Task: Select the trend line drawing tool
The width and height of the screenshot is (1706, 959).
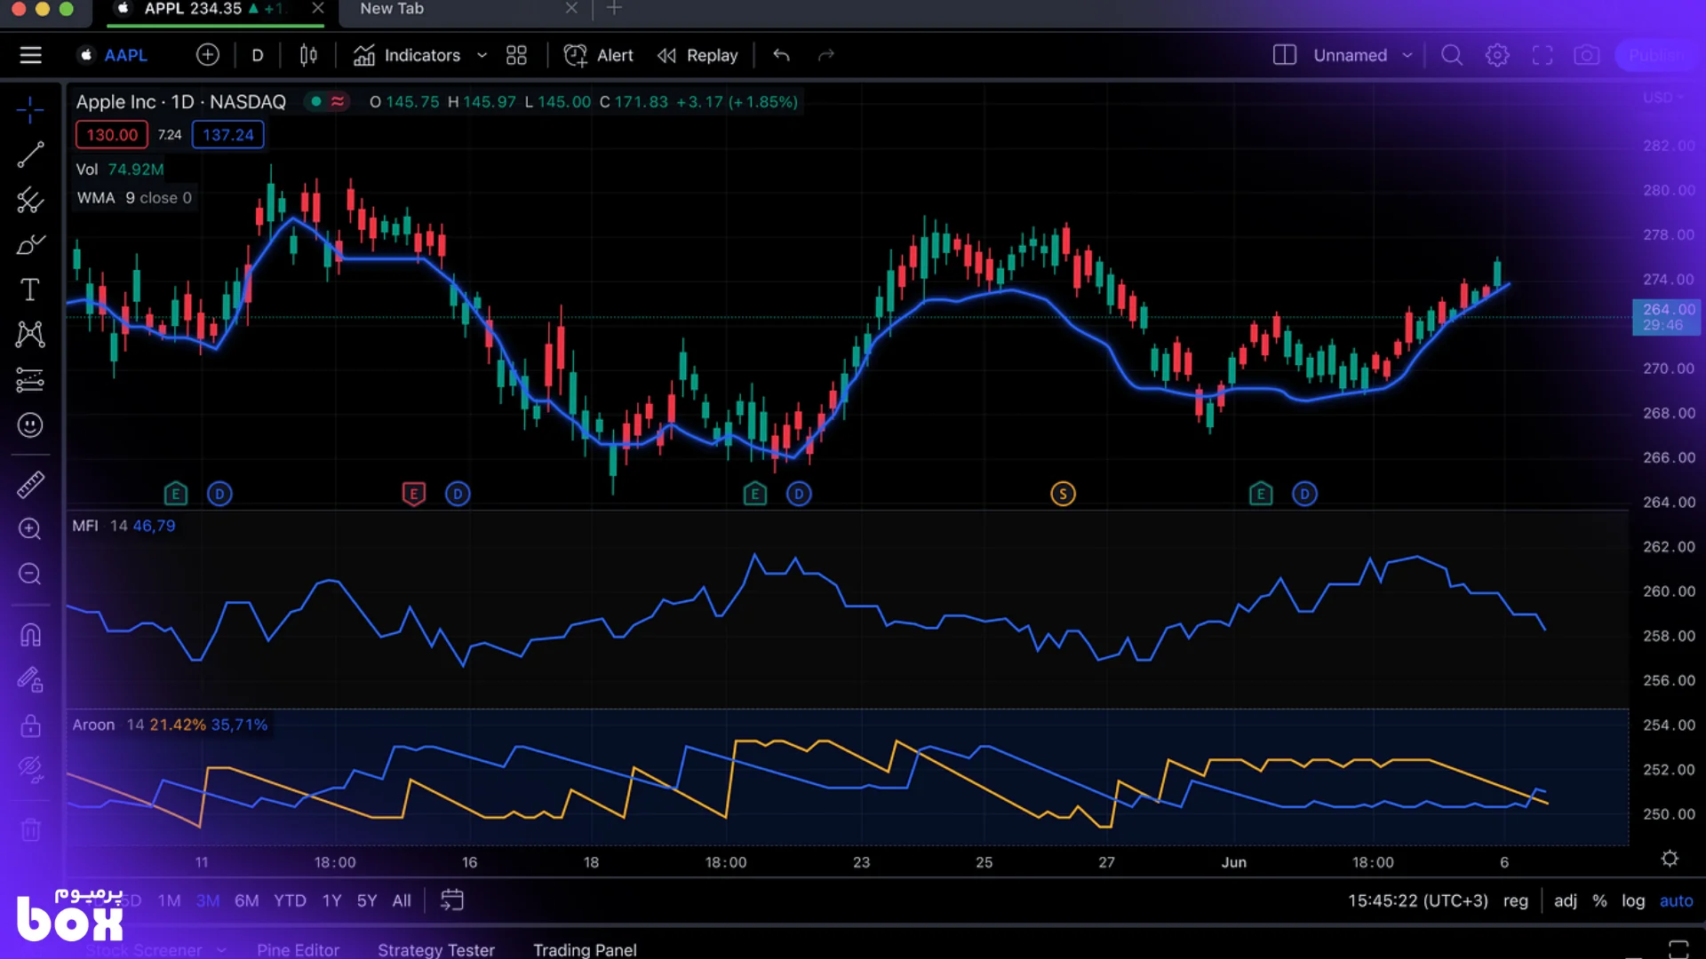Action: [30, 155]
